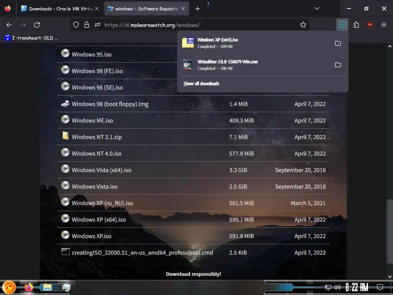Open downloaded Windows XP (x64).iso entry
Screen dimensions: 393x295
click(256, 43)
